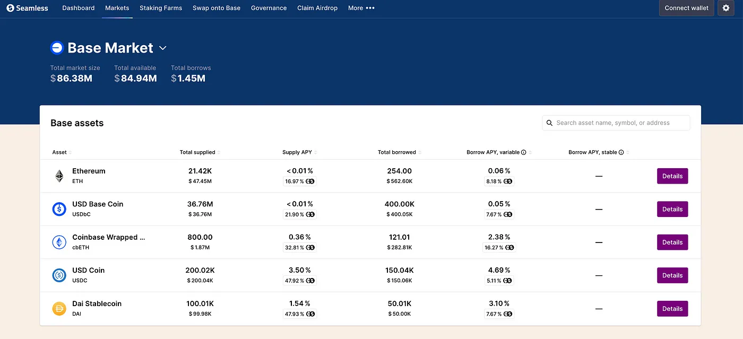The width and height of the screenshot is (743, 339).
Task: Open the Staking Farms tab
Action: point(161,8)
